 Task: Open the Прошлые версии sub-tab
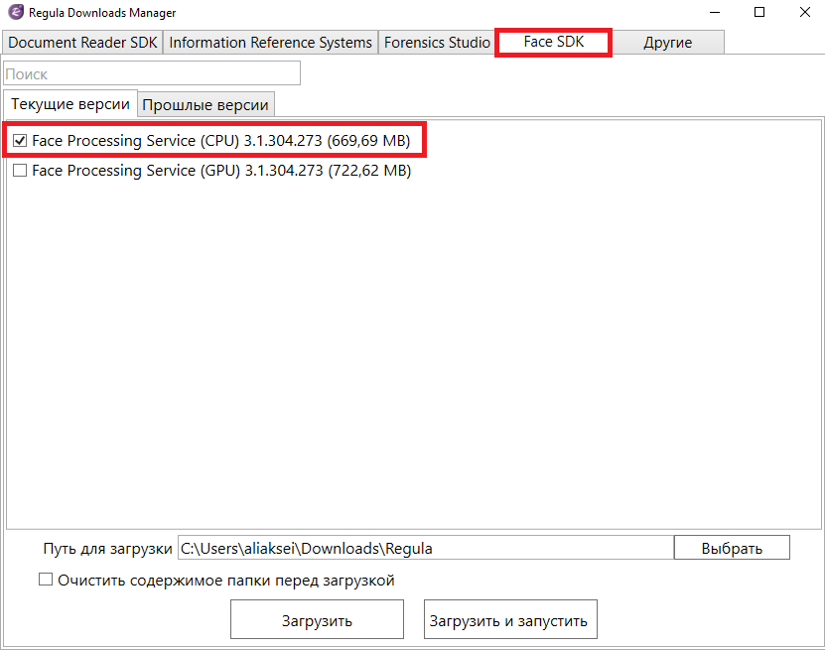[206, 104]
